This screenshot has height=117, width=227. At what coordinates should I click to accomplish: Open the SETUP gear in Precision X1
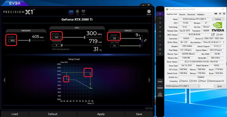click(149, 12)
